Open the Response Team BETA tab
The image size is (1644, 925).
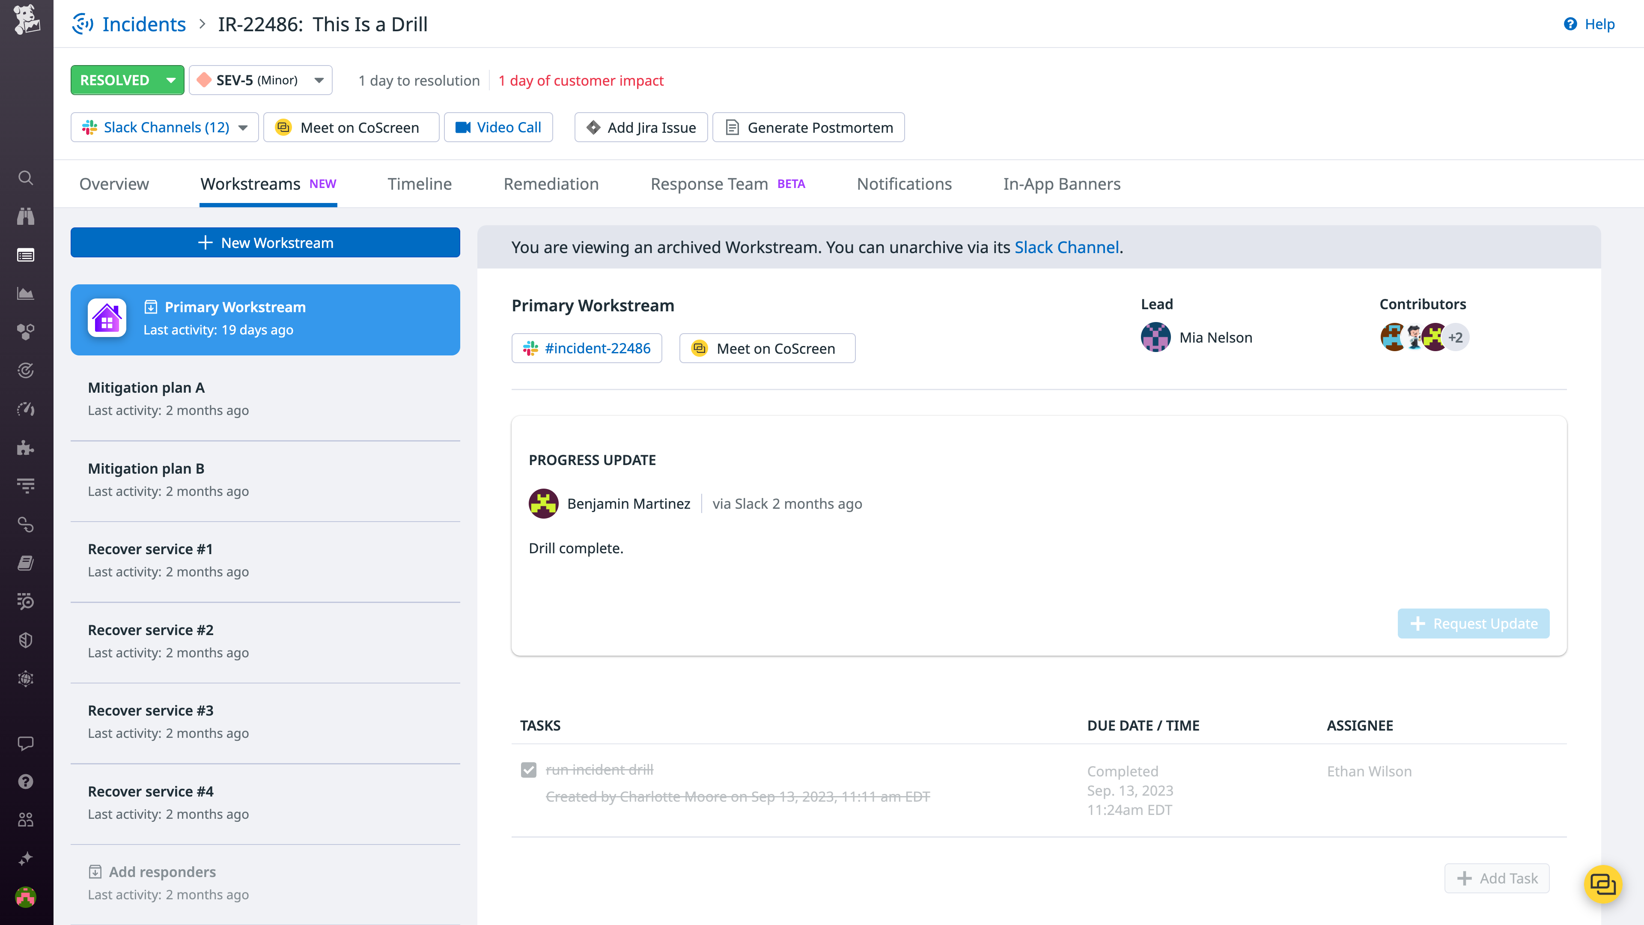click(x=709, y=184)
